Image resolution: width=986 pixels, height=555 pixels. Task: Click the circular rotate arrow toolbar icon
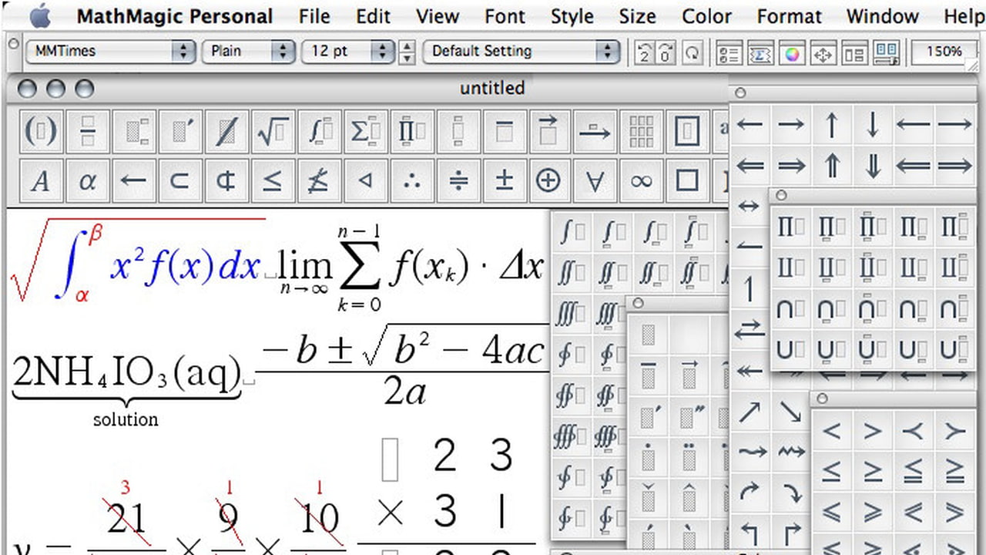coord(692,53)
